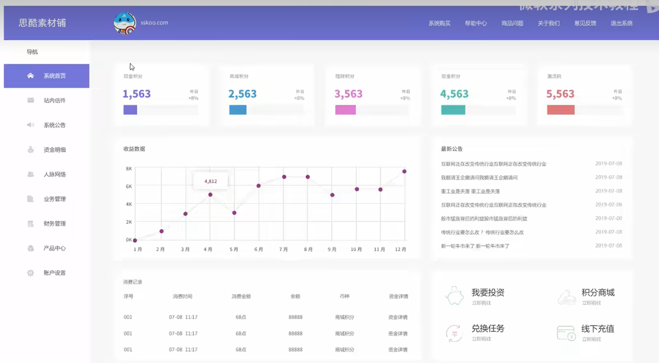
Task: Click the 5,563 value on the 激活码 card
Action: tap(560, 94)
